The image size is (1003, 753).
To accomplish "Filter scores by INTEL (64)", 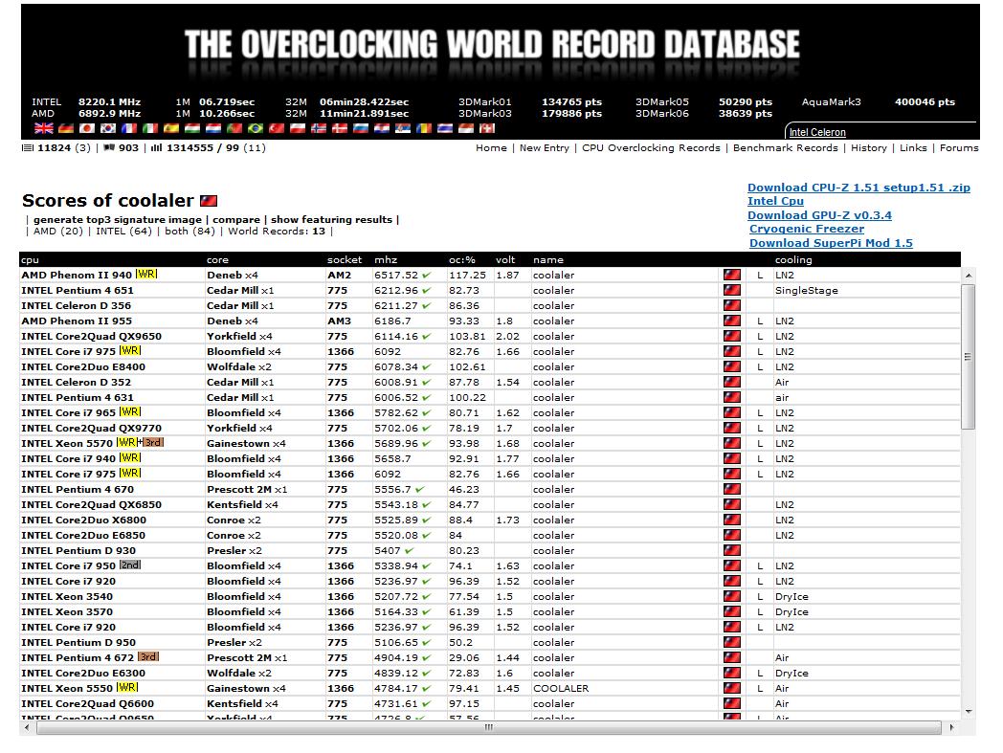I will pos(124,231).
